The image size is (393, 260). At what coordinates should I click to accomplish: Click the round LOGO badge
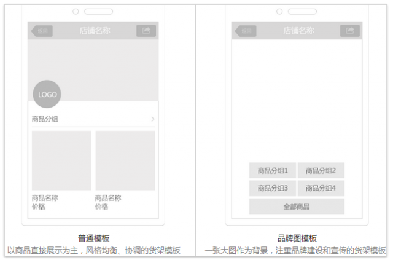point(47,95)
